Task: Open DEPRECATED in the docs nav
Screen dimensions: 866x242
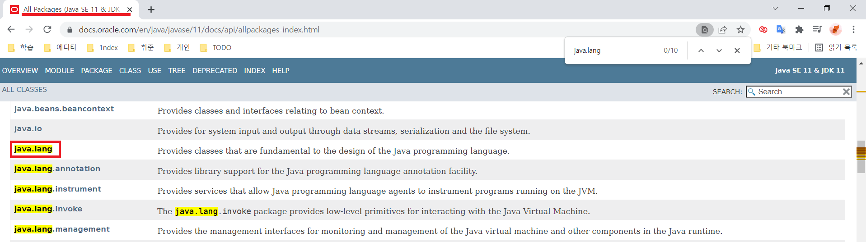Action: pos(215,71)
